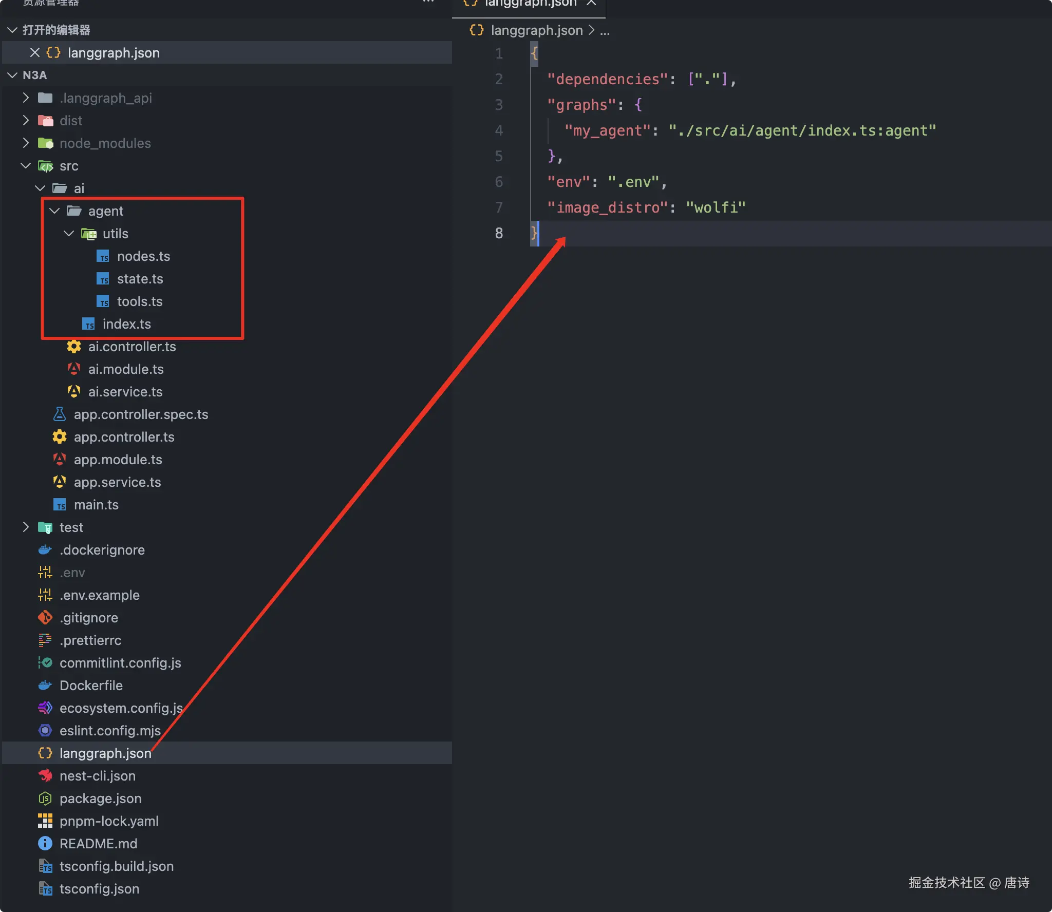Click the README.md info icon
The height and width of the screenshot is (912, 1052).
[x=45, y=844]
